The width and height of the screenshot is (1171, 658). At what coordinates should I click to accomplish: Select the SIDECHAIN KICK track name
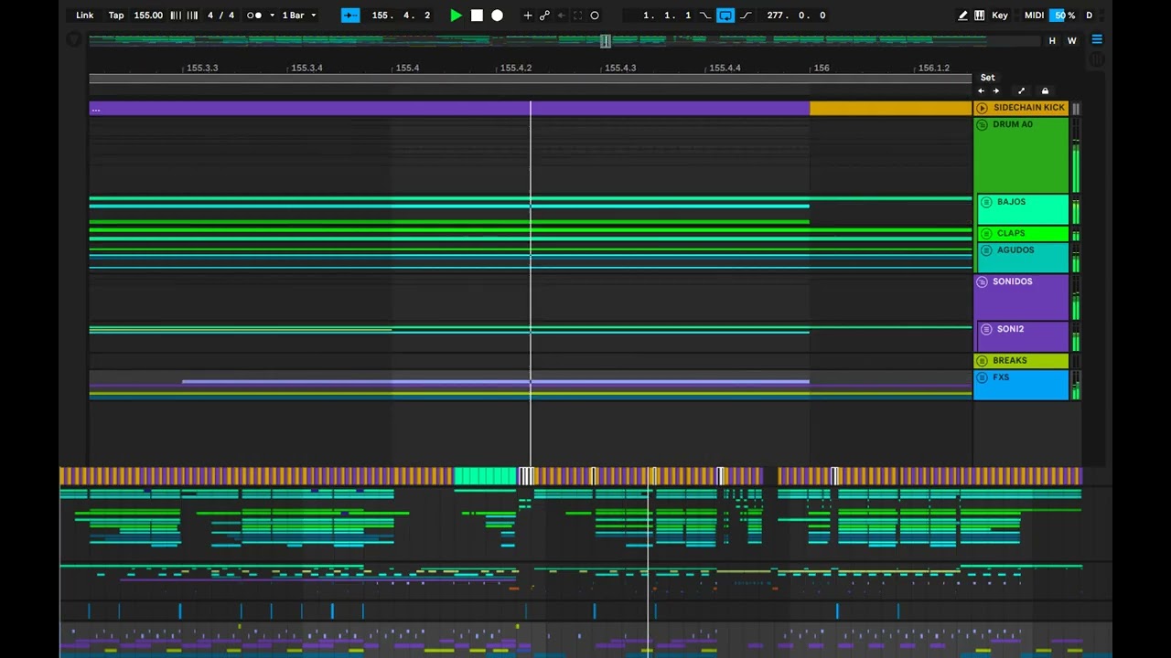coord(1028,108)
